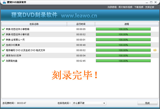Click the green check next to 转换 初恋这件小事片段
The height and width of the screenshot is (109, 160).
point(3,34)
